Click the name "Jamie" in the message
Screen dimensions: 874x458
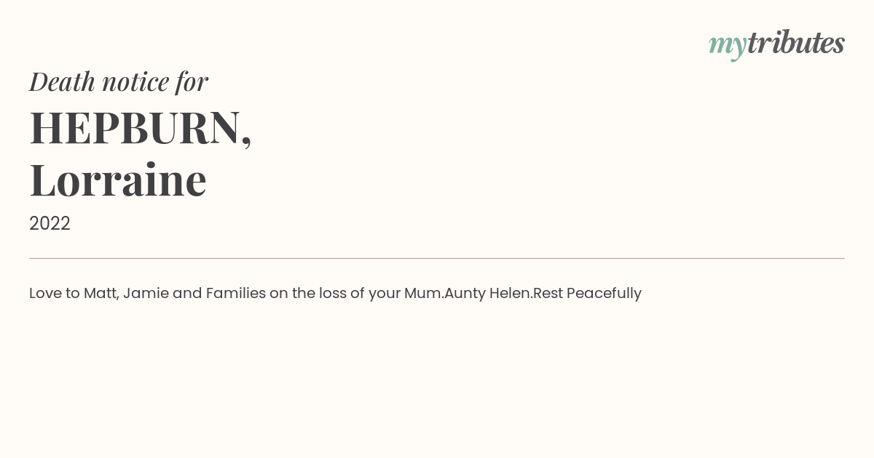pyautogui.click(x=146, y=294)
